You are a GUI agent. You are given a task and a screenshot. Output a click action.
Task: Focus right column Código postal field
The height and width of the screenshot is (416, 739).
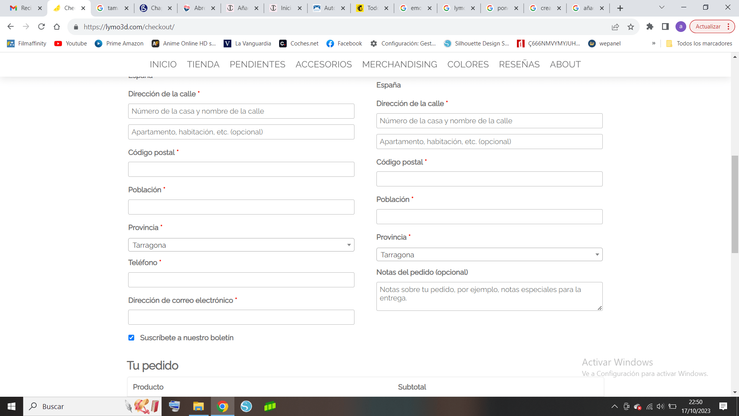tap(489, 179)
